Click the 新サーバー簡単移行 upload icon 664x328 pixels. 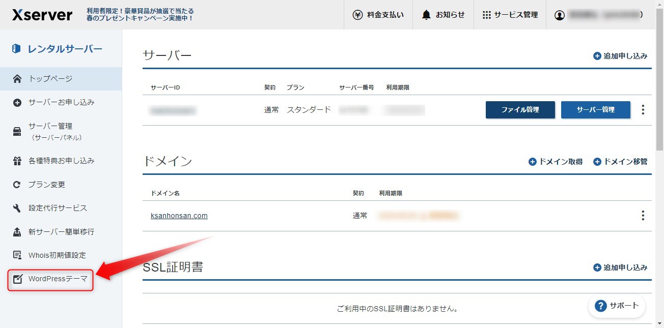18,232
